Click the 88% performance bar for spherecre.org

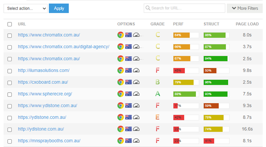click(x=186, y=94)
